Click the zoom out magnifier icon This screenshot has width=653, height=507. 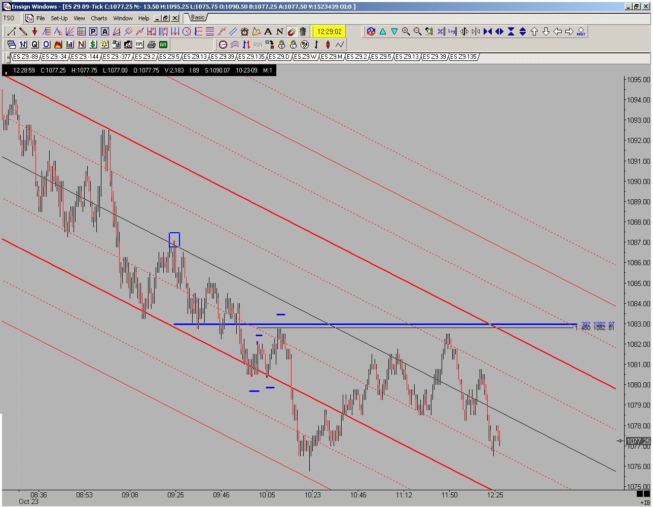417,31
